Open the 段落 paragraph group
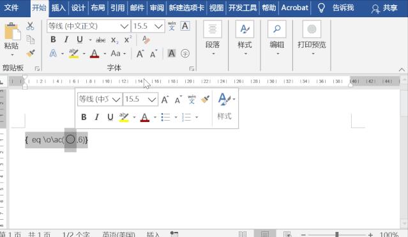Image resolution: width=408 pixels, height=237 pixels. point(213,38)
